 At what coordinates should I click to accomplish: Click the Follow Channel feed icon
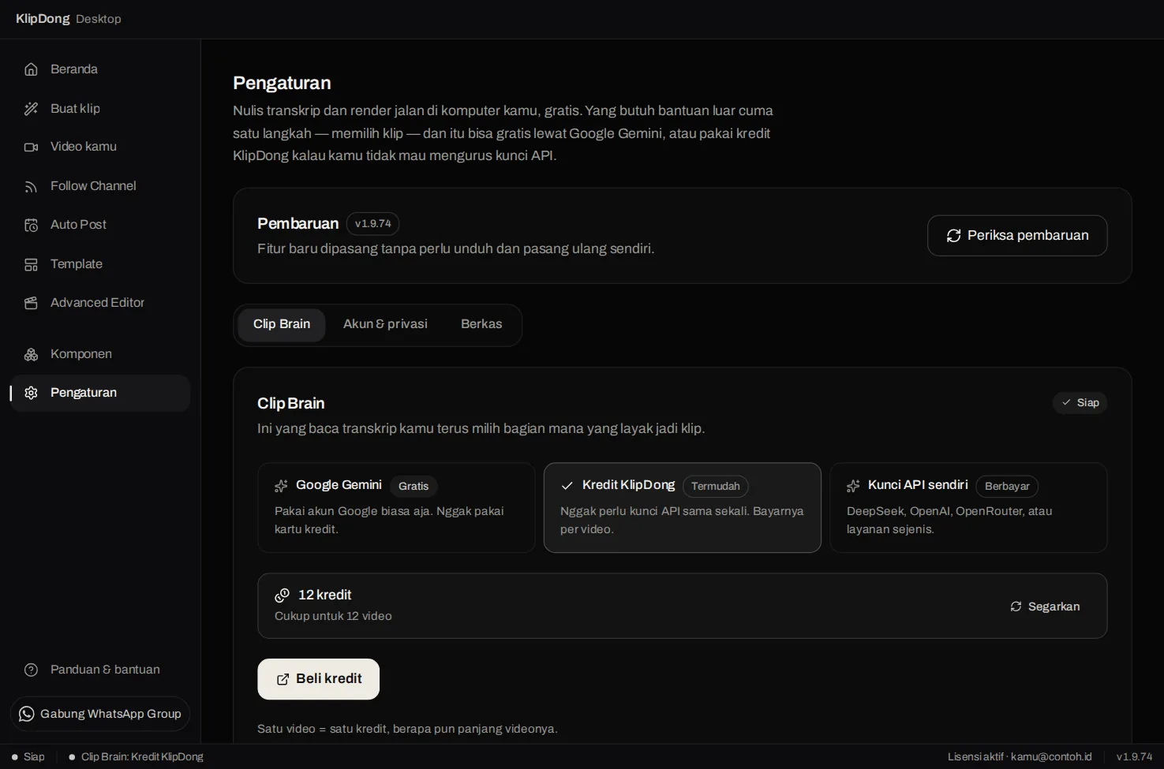click(31, 186)
